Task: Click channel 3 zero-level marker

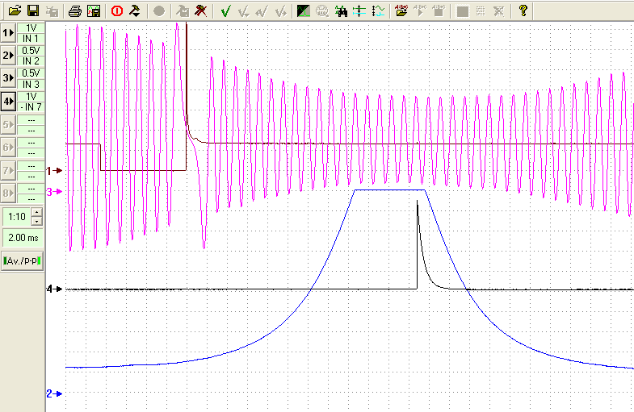Action: coord(54,192)
